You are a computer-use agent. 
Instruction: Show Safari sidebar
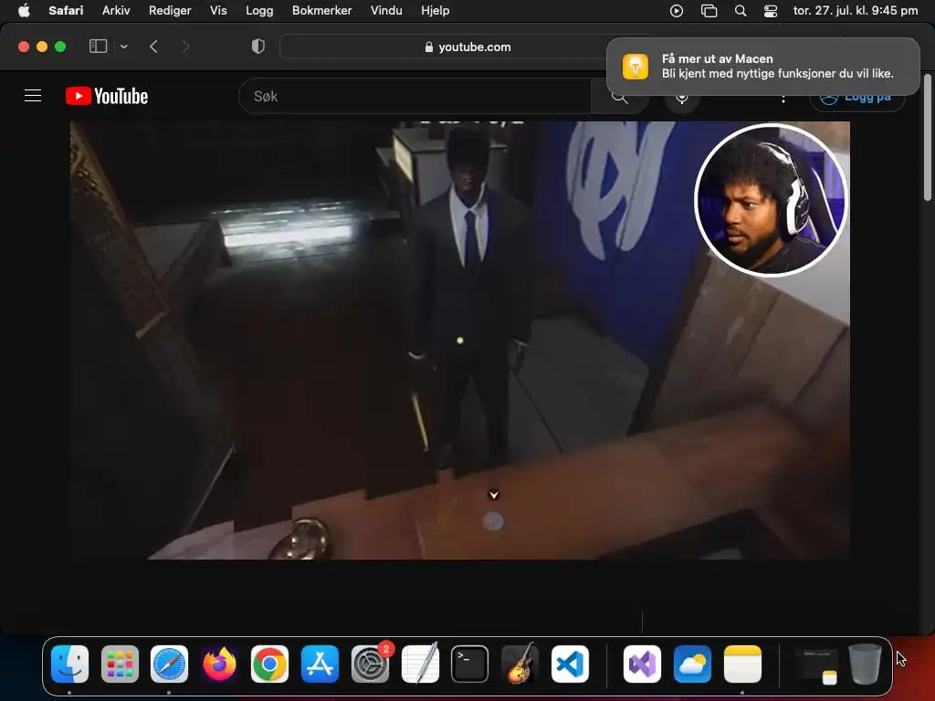pyautogui.click(x=98, y=47)
